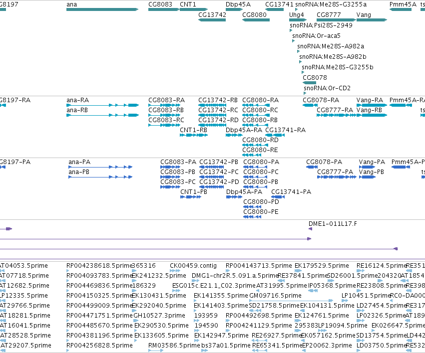Click the CG13742-RB transcript label
The image size is (425, 353).
pyautogui.click(x=218, y=100)
